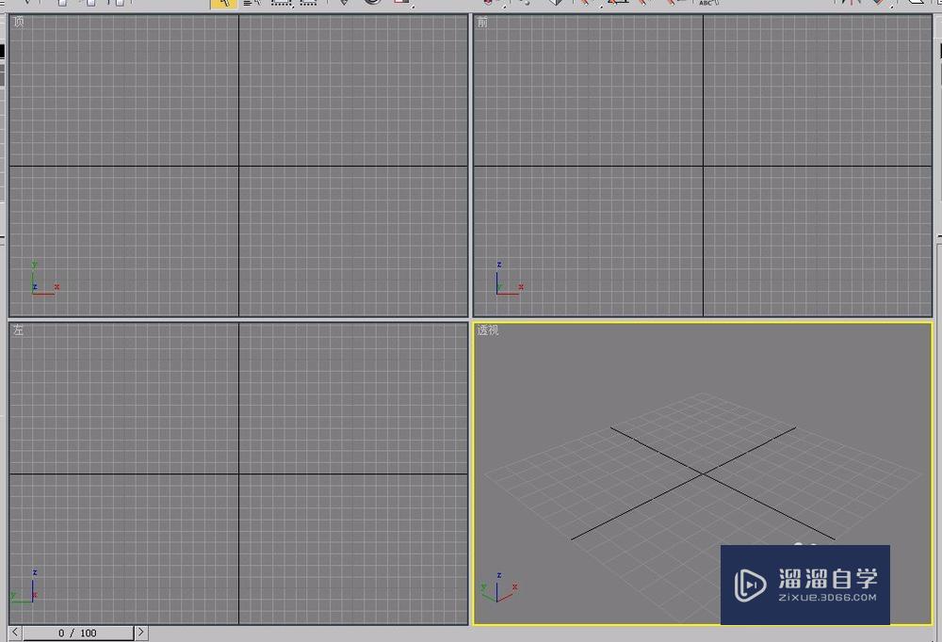Screen dimensions: 942x642
Task: Step to the previous frame with left arrow
Action: (16, 633)
